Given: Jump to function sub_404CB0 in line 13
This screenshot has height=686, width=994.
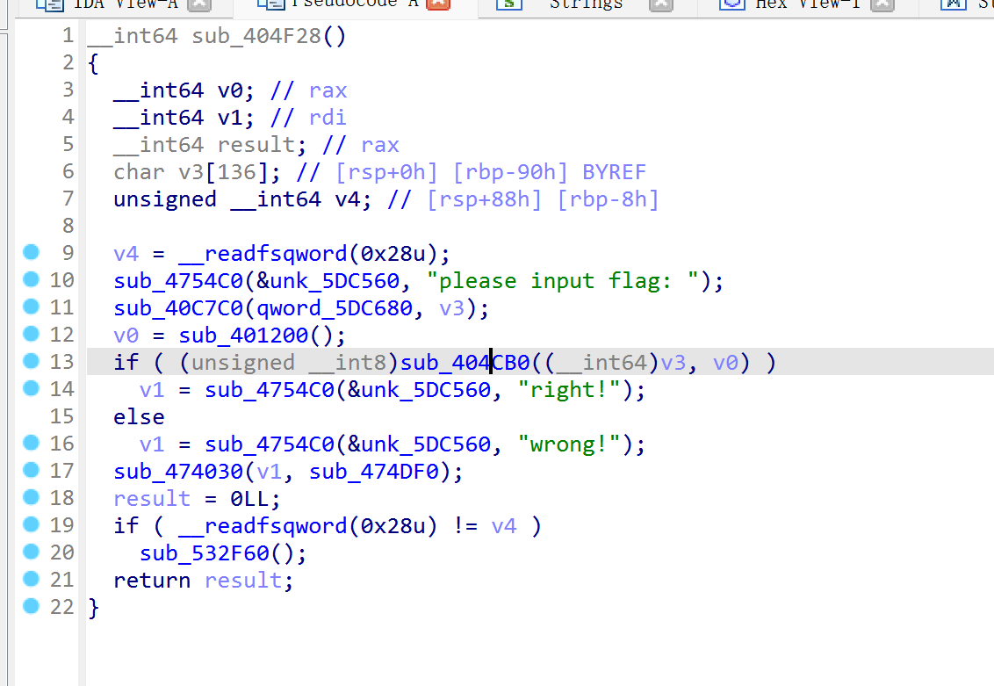Looking at the screenshot, I should (x=465, y=363).
